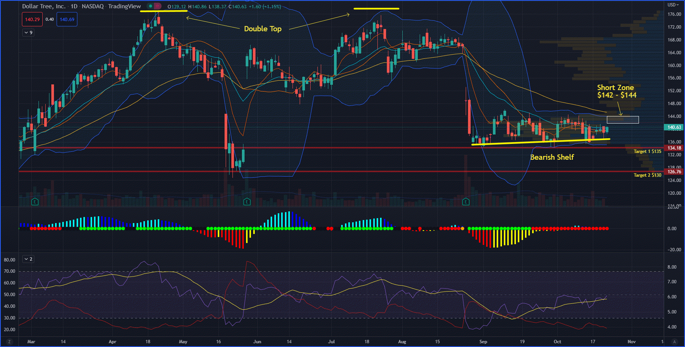Screen dimensions: 685x347
Task: Click the 70.00 RSI level label
Action: 9,271
